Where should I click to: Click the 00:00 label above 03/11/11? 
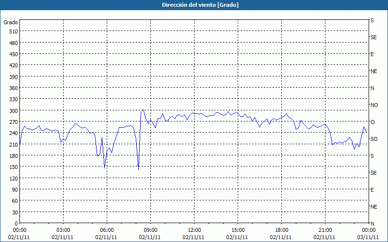pyautogui.click(x=369, y=230)
